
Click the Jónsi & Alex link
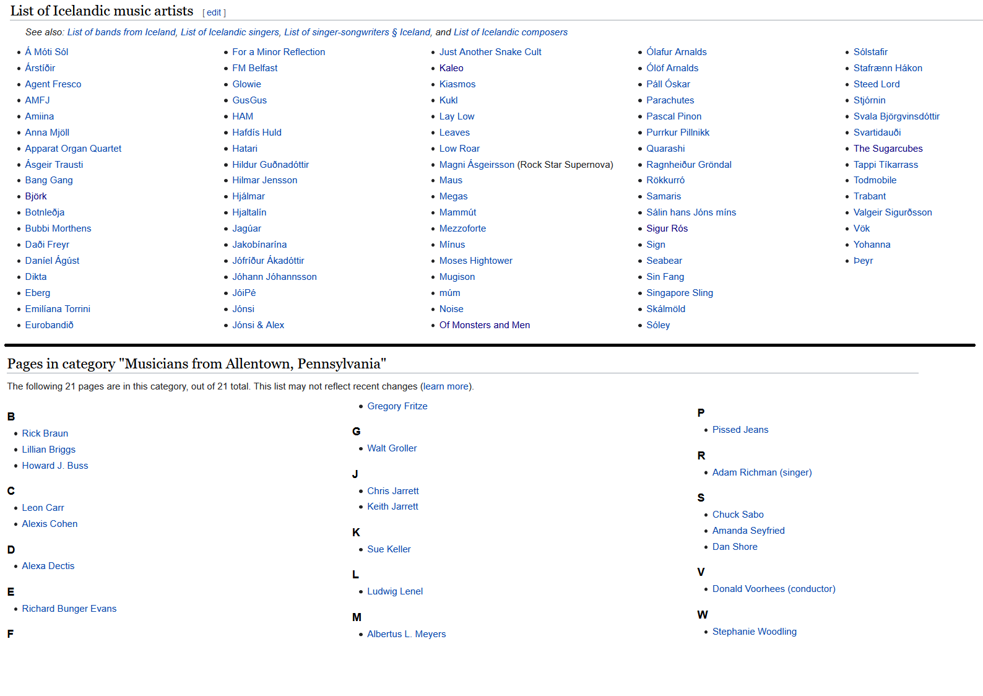coord(258,325)
